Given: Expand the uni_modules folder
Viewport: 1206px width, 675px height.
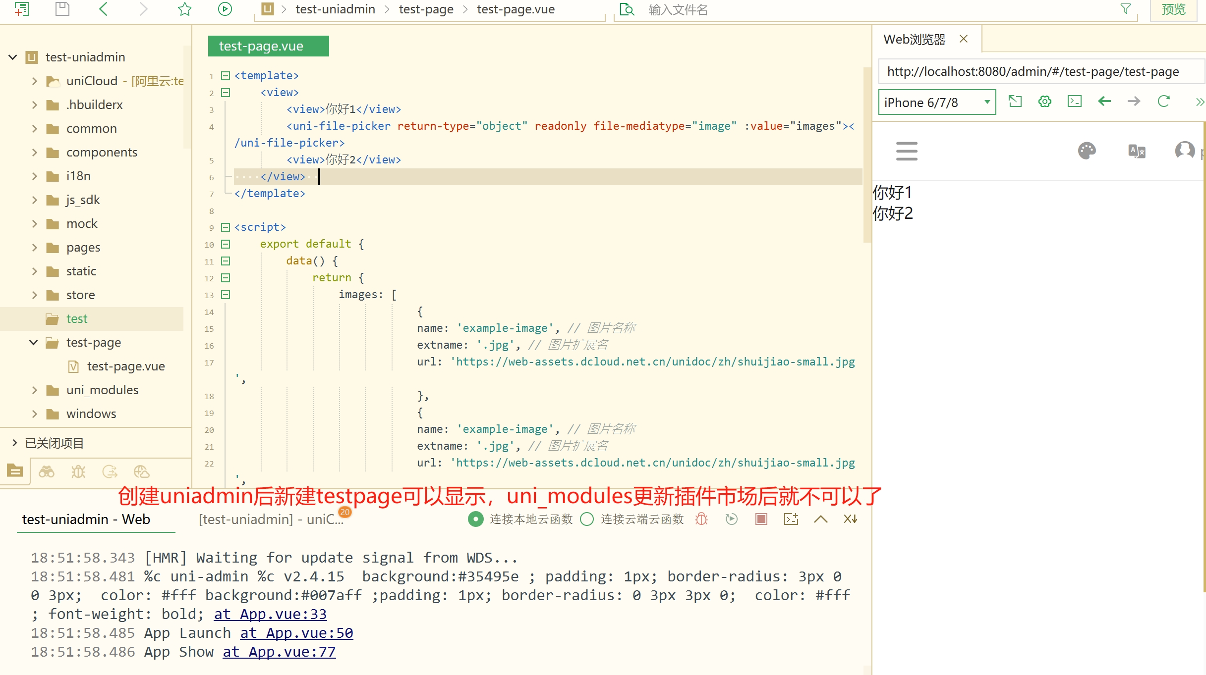Looking at the screenshot, I should [34, 390].
